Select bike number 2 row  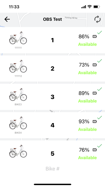click(52, 69)
